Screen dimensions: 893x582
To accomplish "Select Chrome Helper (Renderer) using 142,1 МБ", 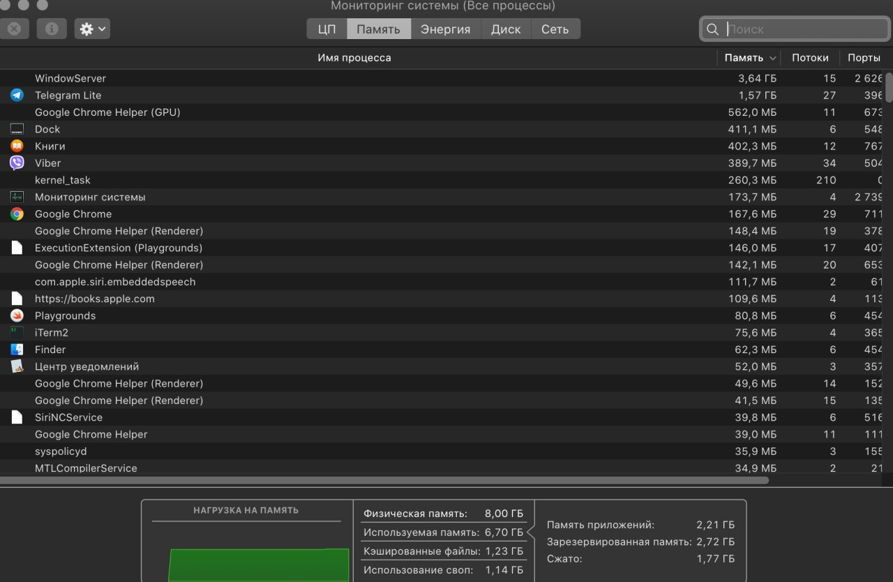I will [x=442, y=265].
